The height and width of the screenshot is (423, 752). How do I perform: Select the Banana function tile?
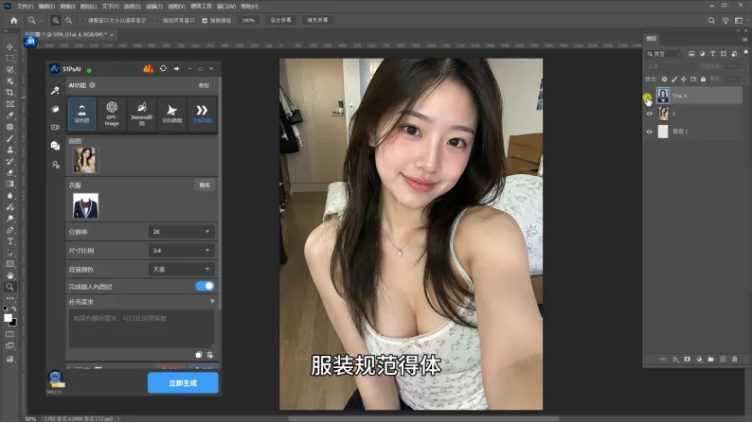click(x=141, y=114)
